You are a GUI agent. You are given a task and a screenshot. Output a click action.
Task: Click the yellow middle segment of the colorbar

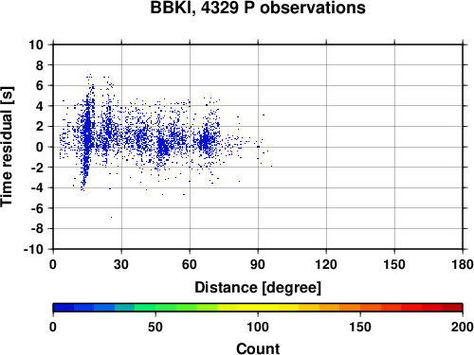point(258,308)
